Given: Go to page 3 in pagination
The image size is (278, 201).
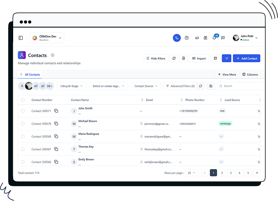Looking at the screenshot, I should (x=231, y=173).
